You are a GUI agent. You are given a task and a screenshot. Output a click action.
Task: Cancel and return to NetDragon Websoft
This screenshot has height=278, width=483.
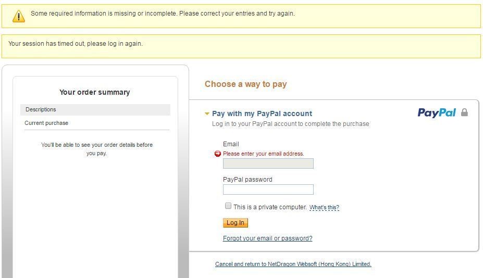pyautogui.click(x=293, y=264)
